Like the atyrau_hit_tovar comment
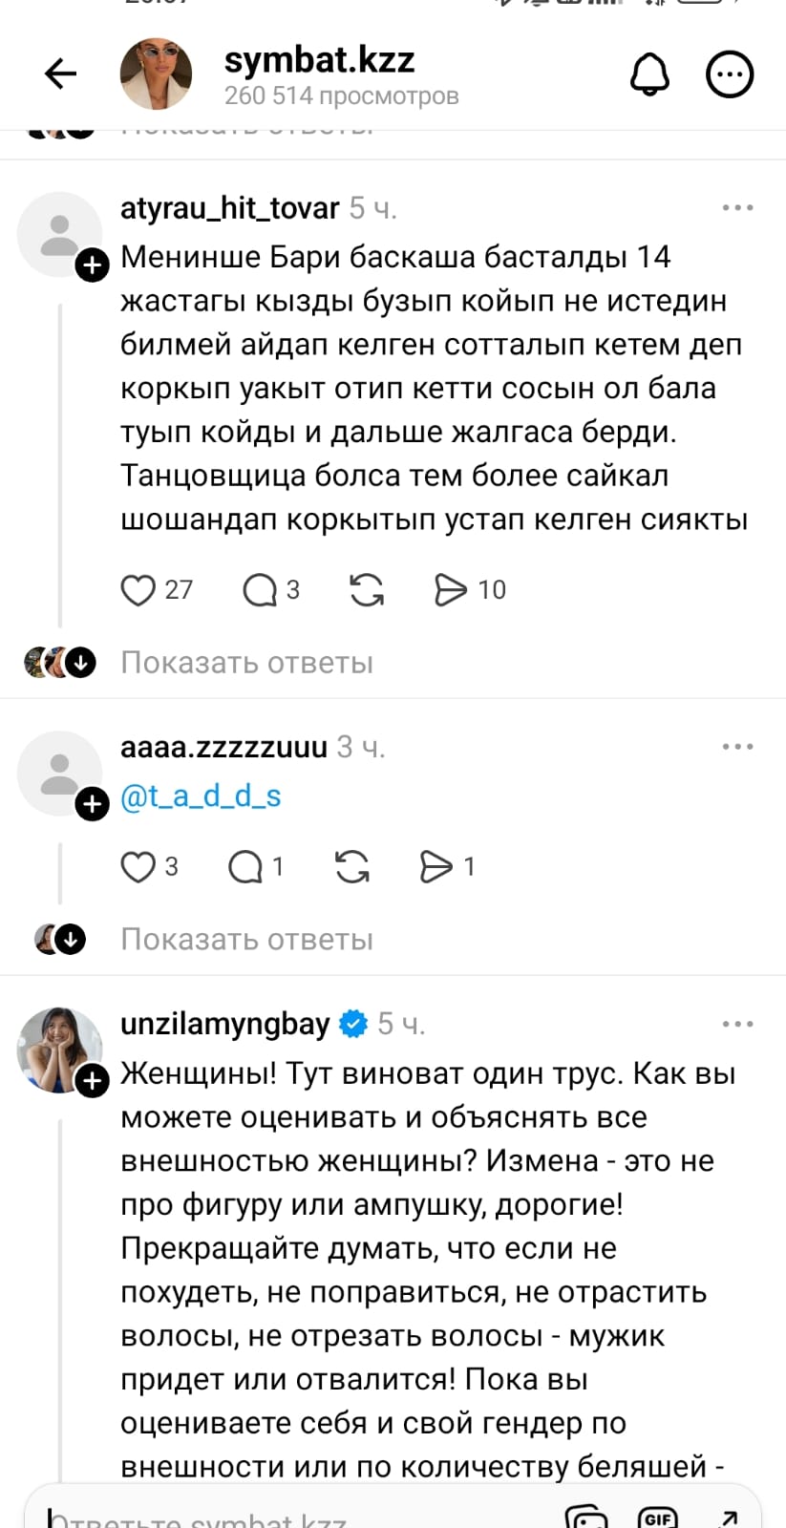Screen dimensions: 786x1528 pos(138,590)
